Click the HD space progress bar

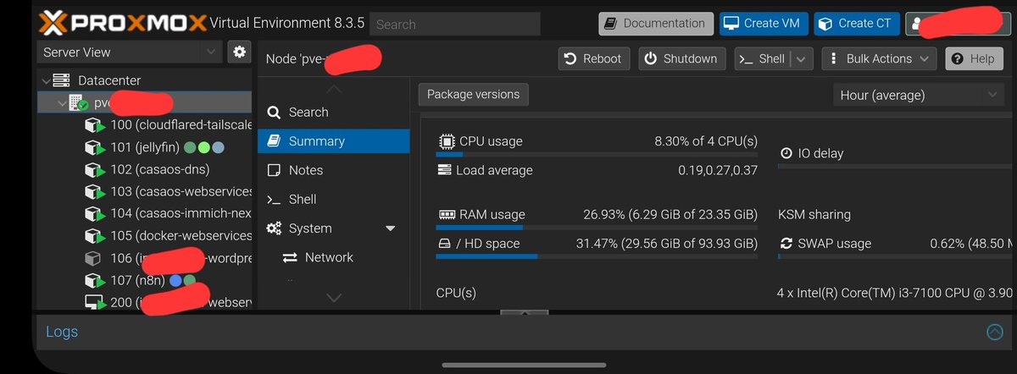coord(597,256)
